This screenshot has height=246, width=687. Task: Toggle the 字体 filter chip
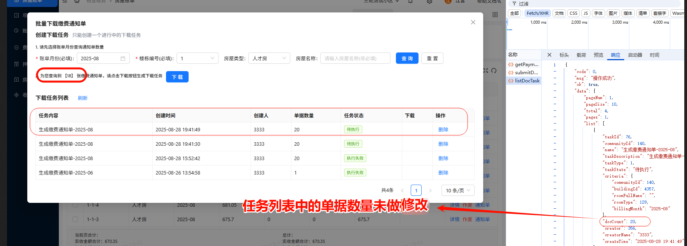[x=598, y=13]
